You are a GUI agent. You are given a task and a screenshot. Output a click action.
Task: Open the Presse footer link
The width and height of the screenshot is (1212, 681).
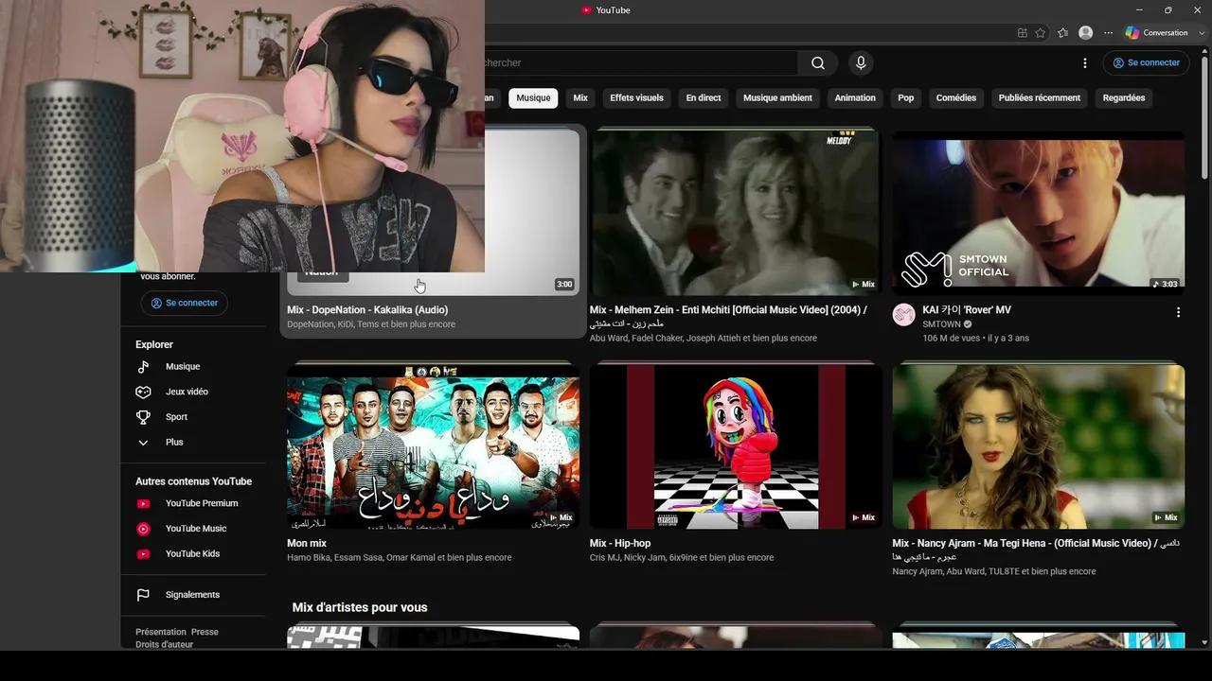tap(205, 633)
